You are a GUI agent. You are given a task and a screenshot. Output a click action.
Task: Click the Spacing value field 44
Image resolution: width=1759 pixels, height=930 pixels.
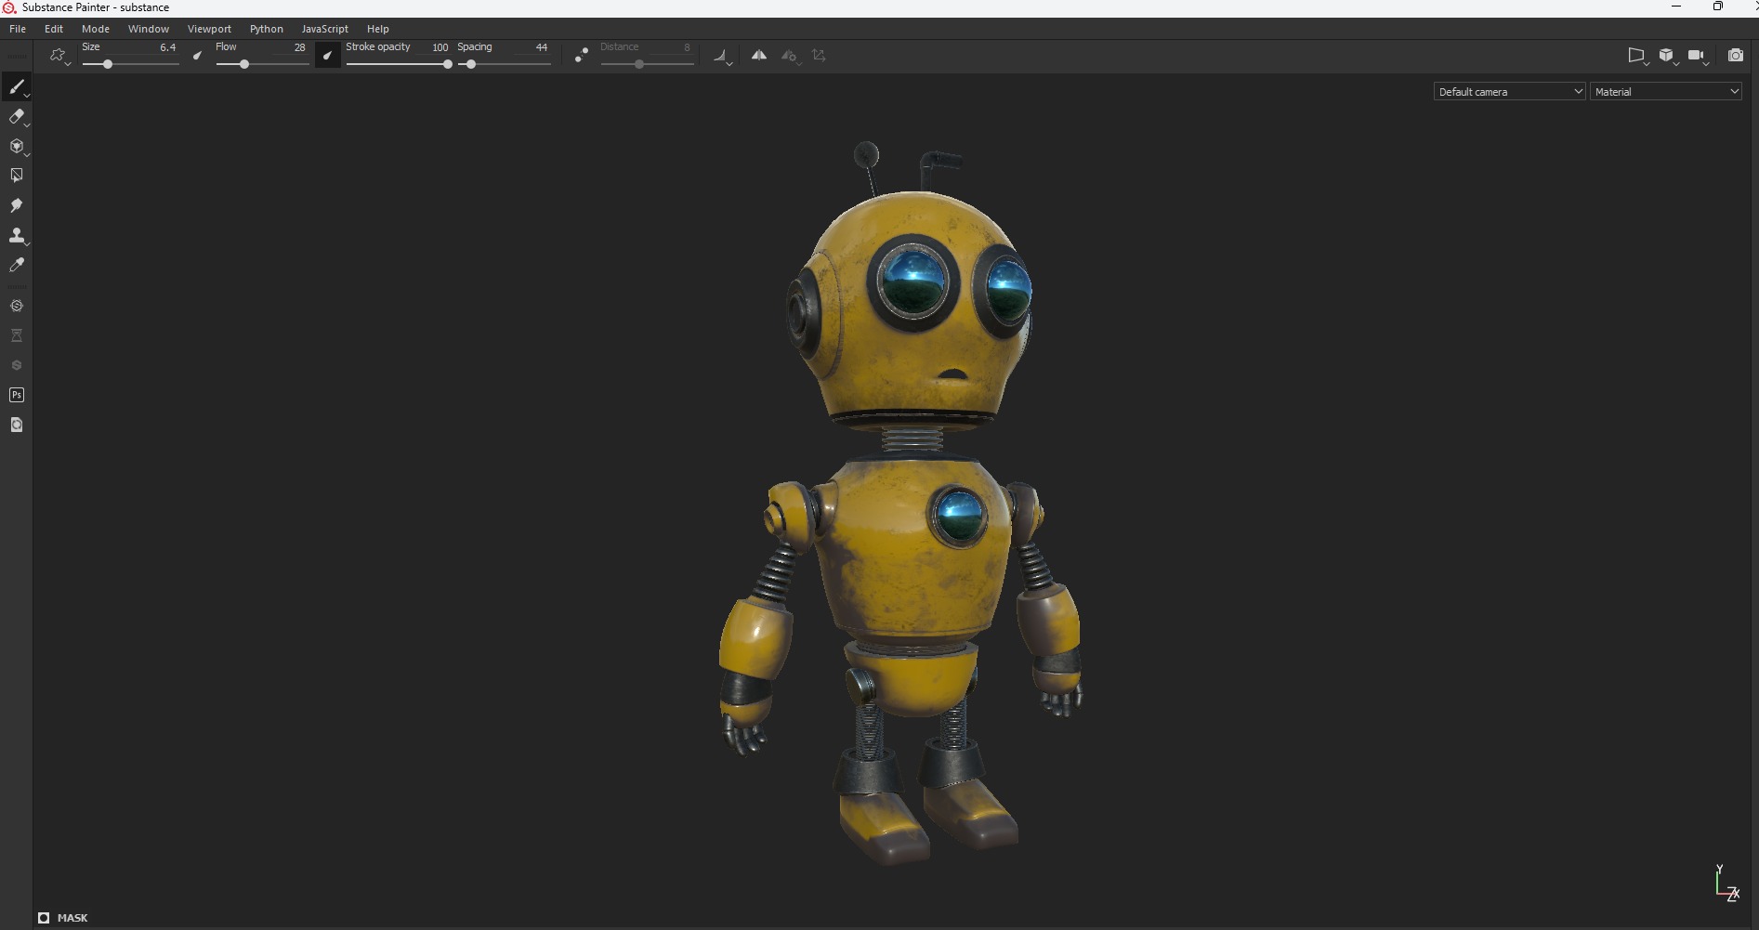tap(541, 47)
